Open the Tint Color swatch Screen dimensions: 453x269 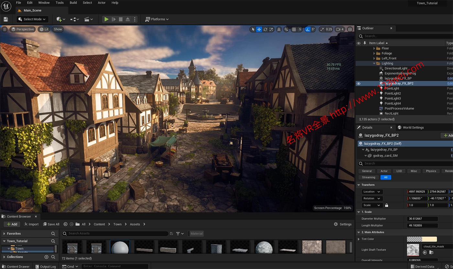point(422,239)
